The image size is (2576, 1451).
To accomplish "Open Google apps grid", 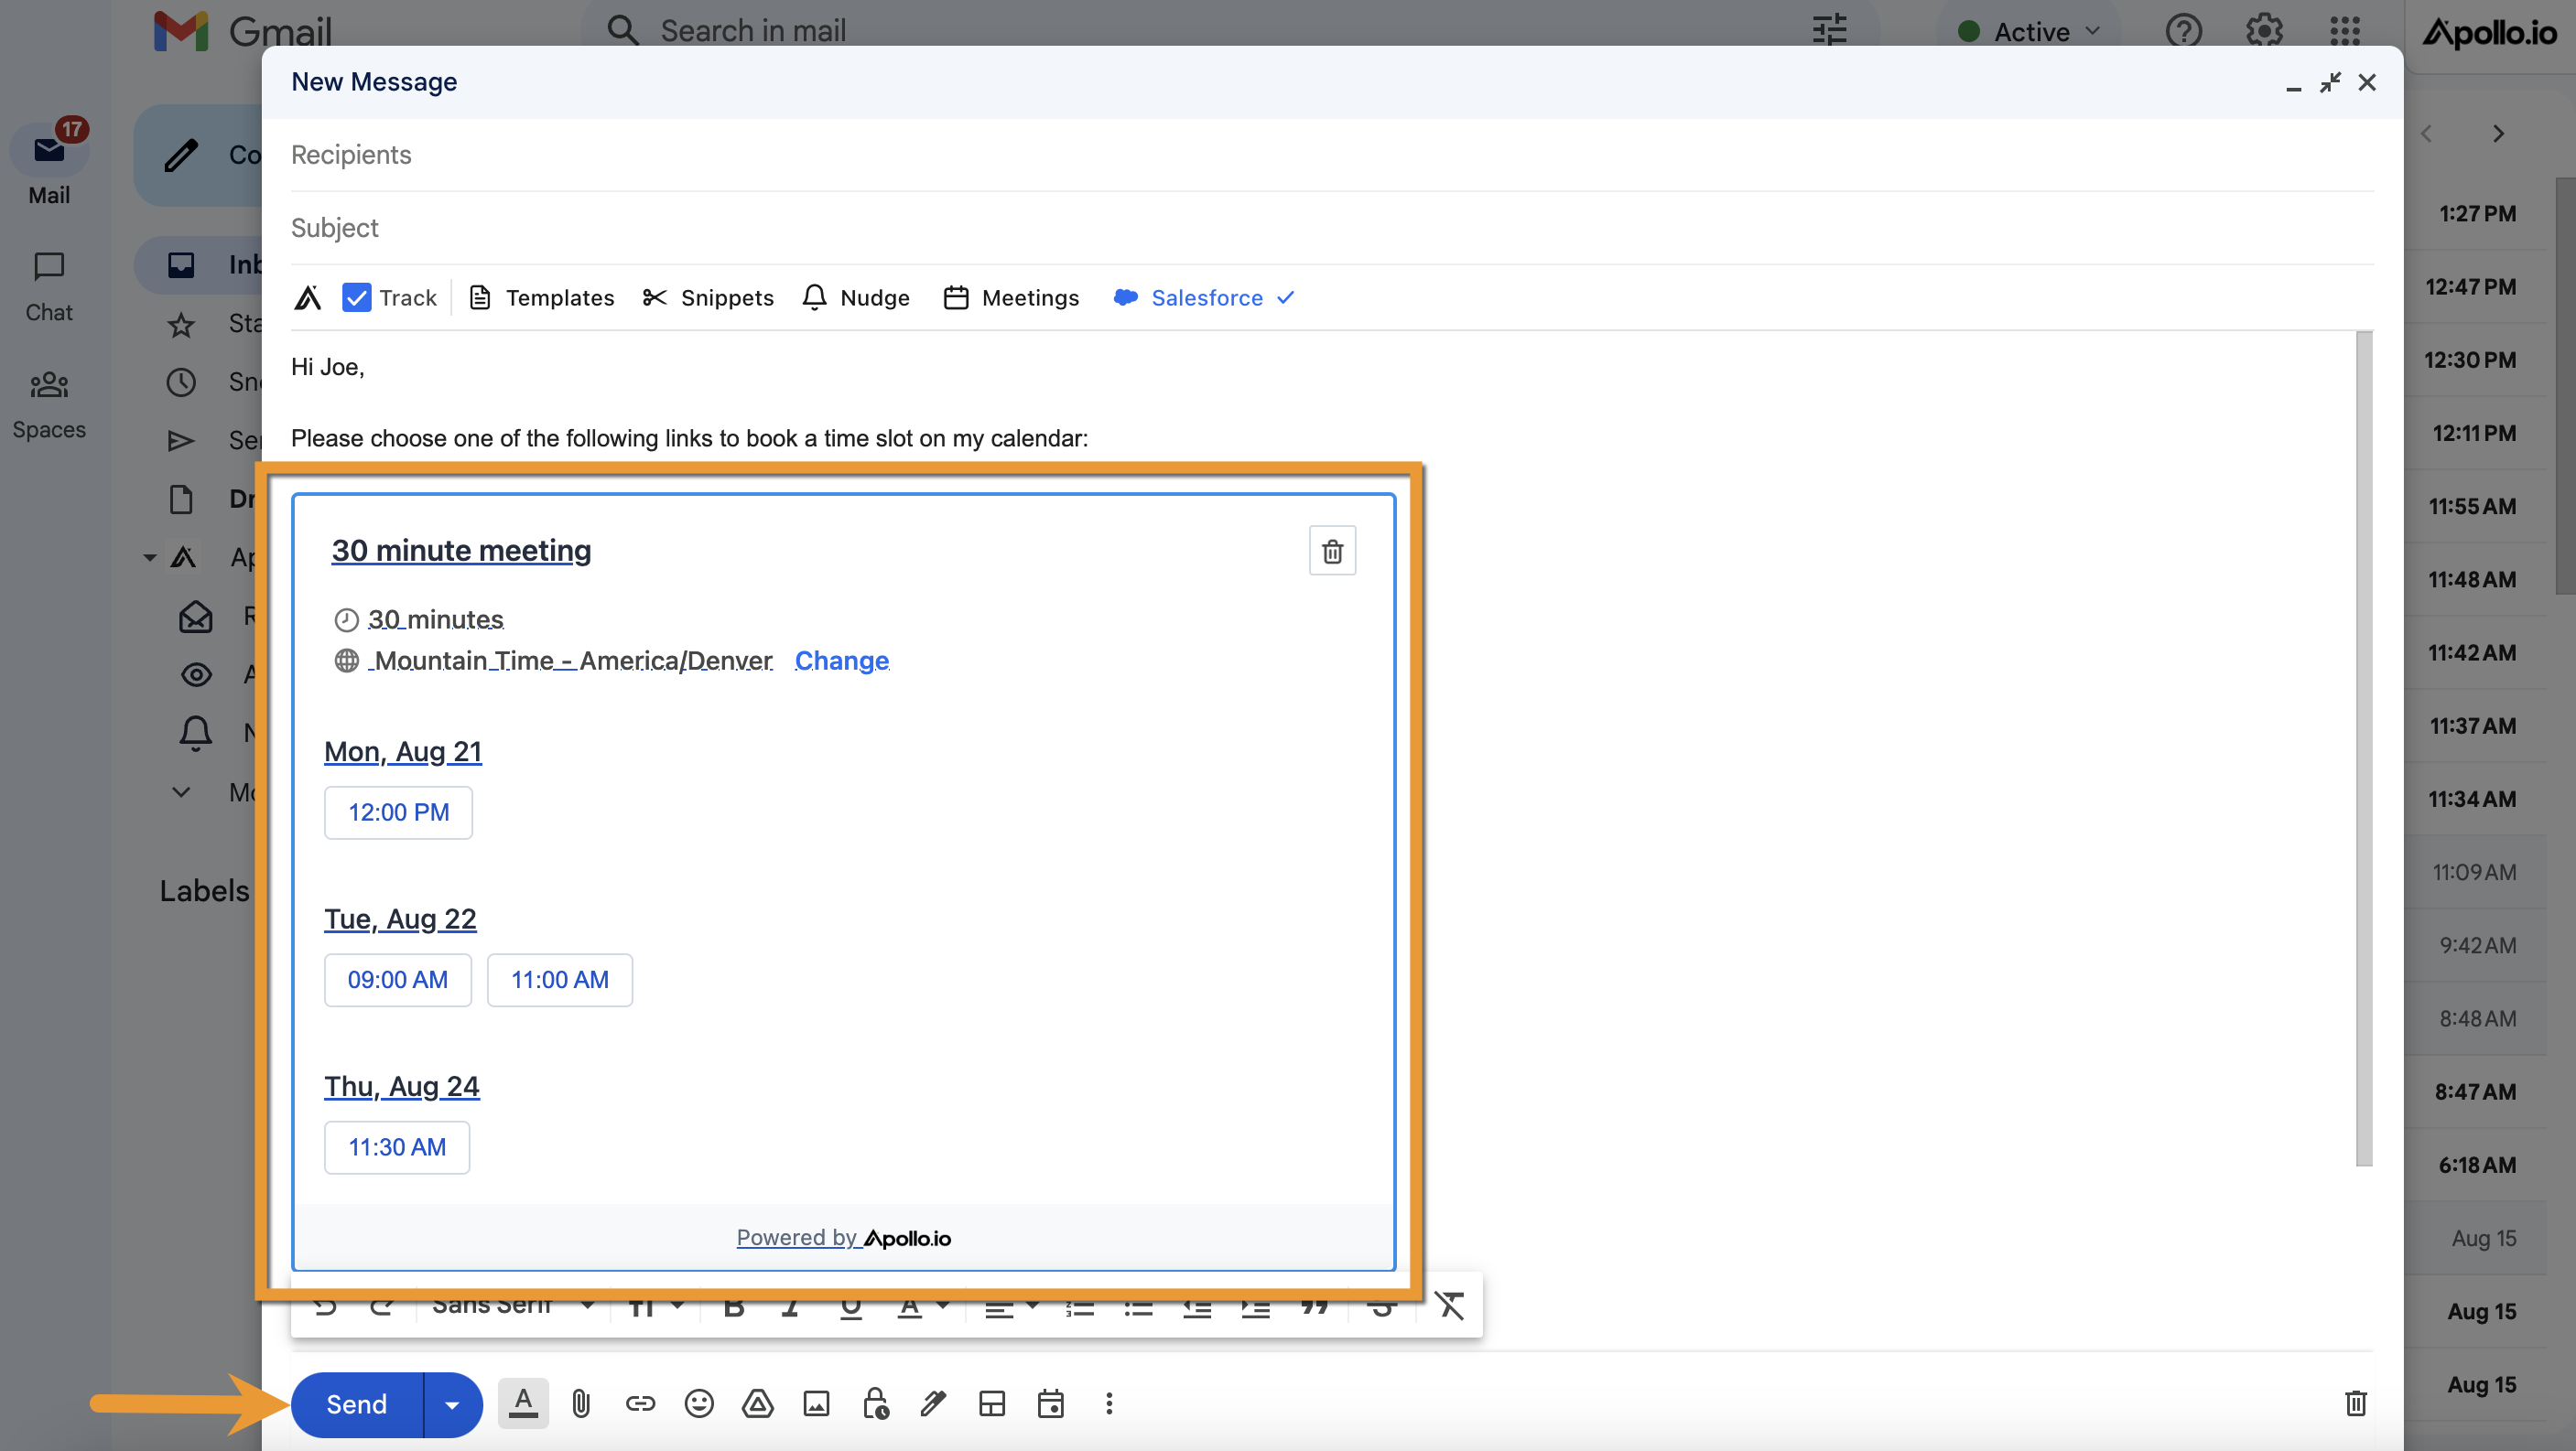I will click(2345, 31).
